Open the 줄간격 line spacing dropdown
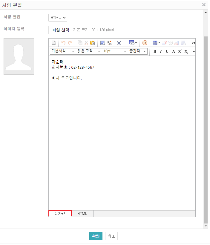 138,51
